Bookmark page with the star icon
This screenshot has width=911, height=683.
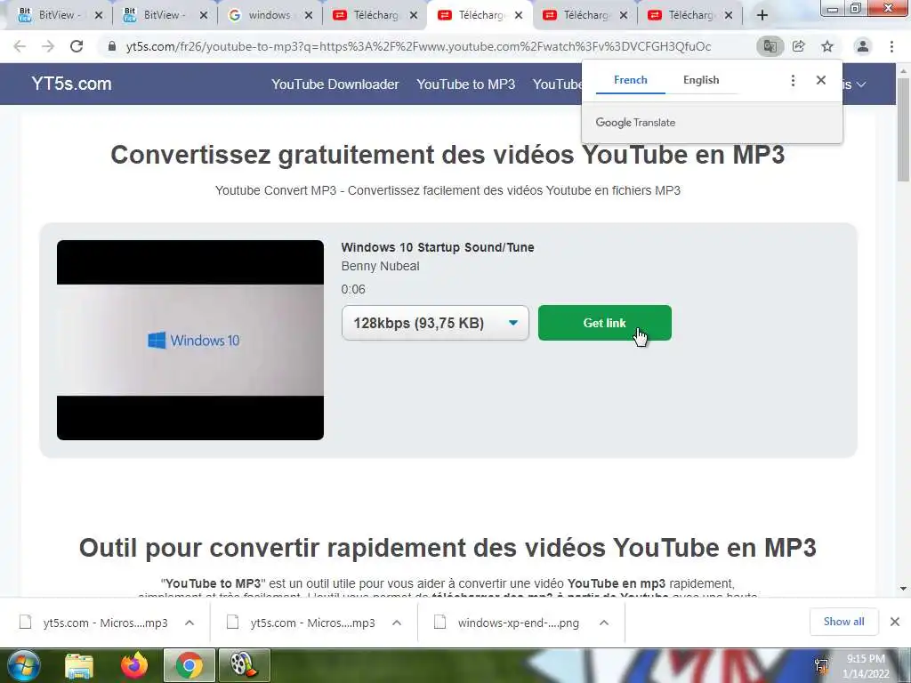click(x=827, y=46)
